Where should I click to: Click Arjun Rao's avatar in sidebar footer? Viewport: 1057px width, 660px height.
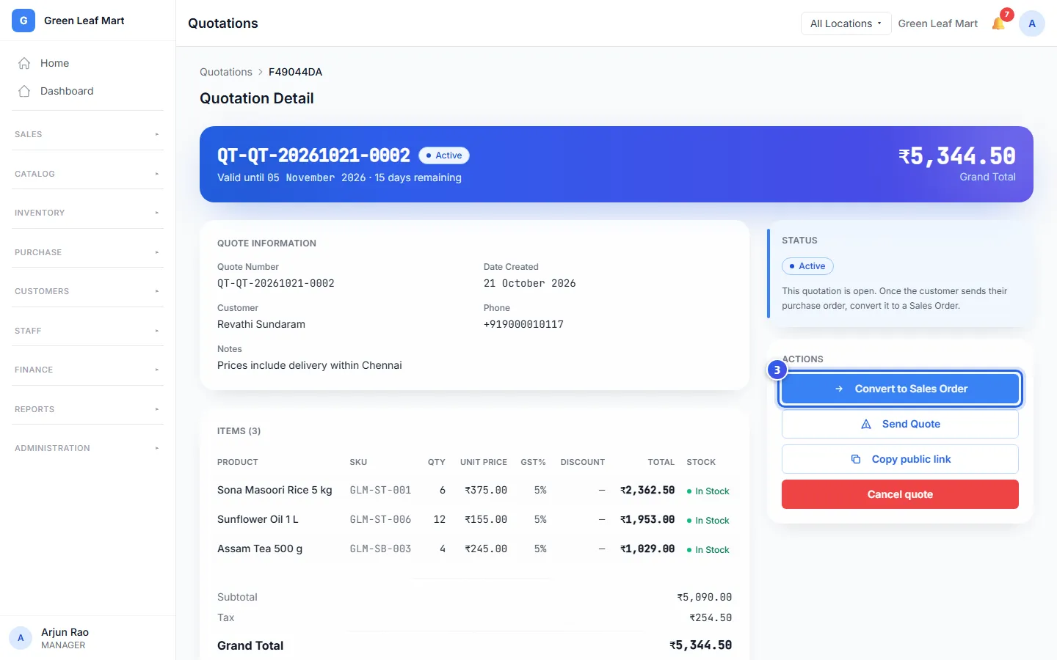click(21, 638)
